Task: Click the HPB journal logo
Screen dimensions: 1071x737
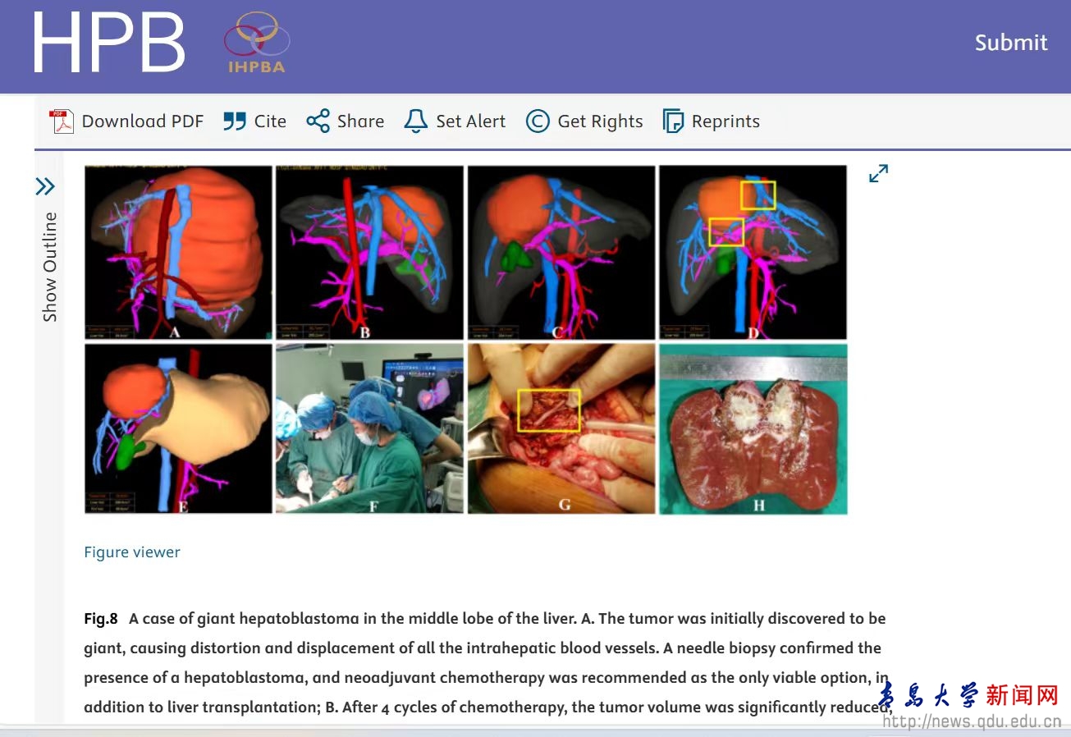Action: (x=108, y=43)
